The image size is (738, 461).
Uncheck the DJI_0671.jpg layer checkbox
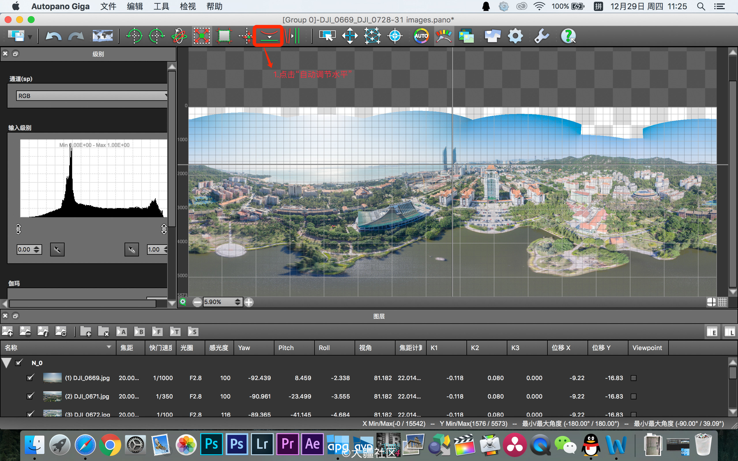tap(30, 396)
